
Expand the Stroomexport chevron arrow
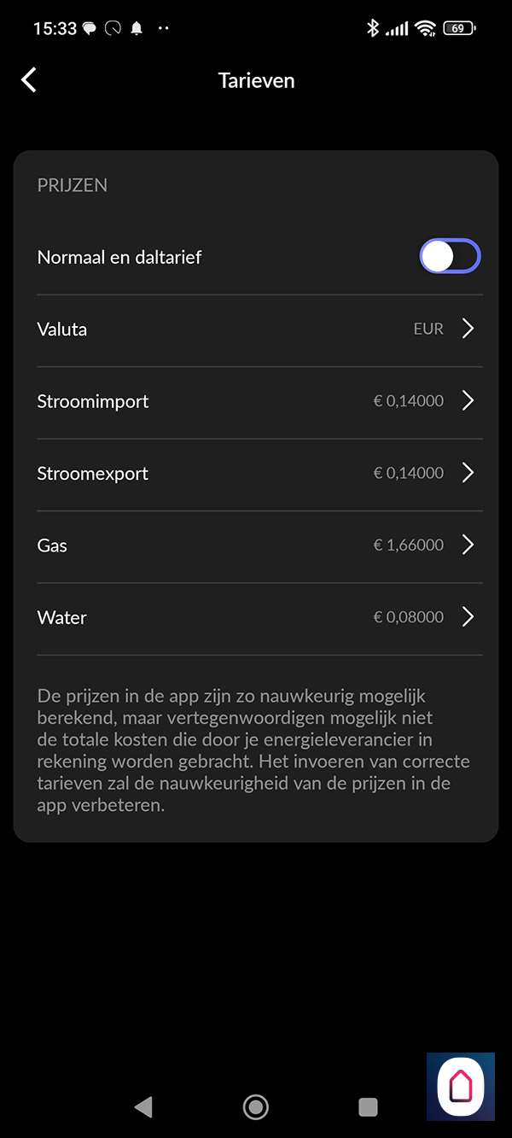tap(468, 473)
